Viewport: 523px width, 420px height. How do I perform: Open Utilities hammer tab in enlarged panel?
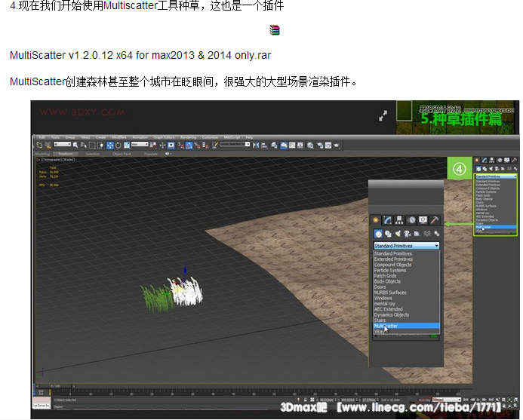pyautogui.click(x=435, y=219)
